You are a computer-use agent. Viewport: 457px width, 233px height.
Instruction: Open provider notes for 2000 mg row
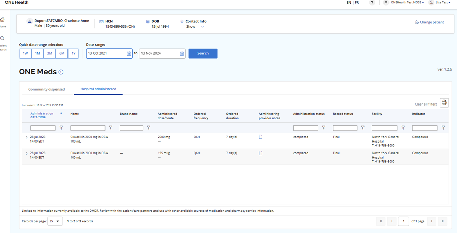[261, 137]
